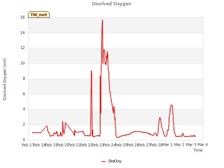The width and height of the screenshot is (224, 168).
Task: Click the Disolved Oxygen chart title
Action: (112, 4)
